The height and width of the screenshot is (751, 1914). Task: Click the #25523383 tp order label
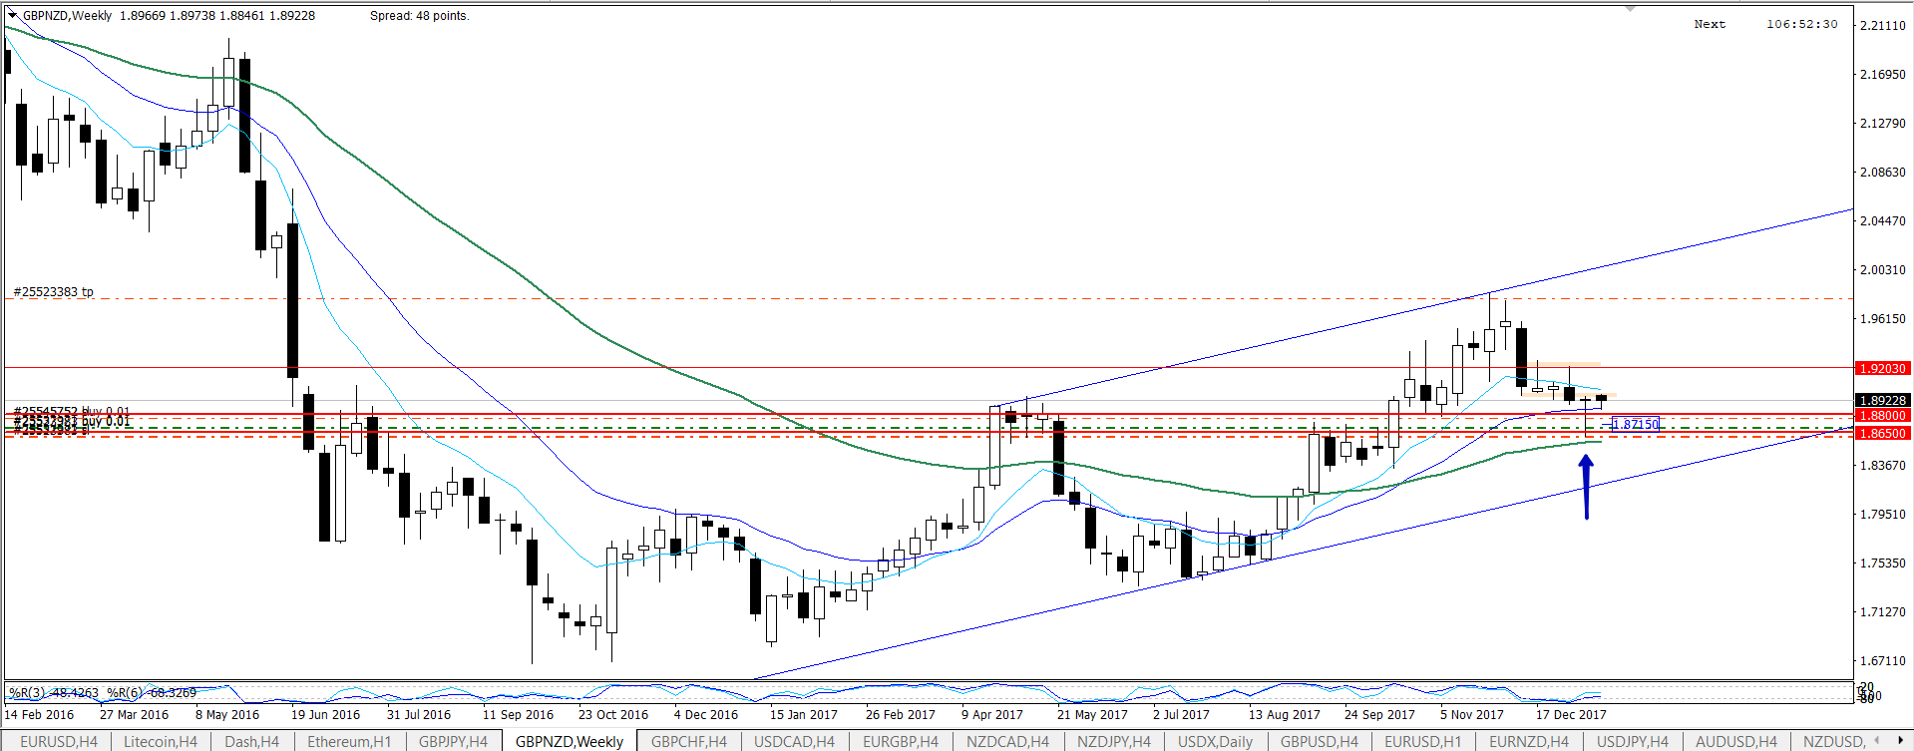[54, 292]
